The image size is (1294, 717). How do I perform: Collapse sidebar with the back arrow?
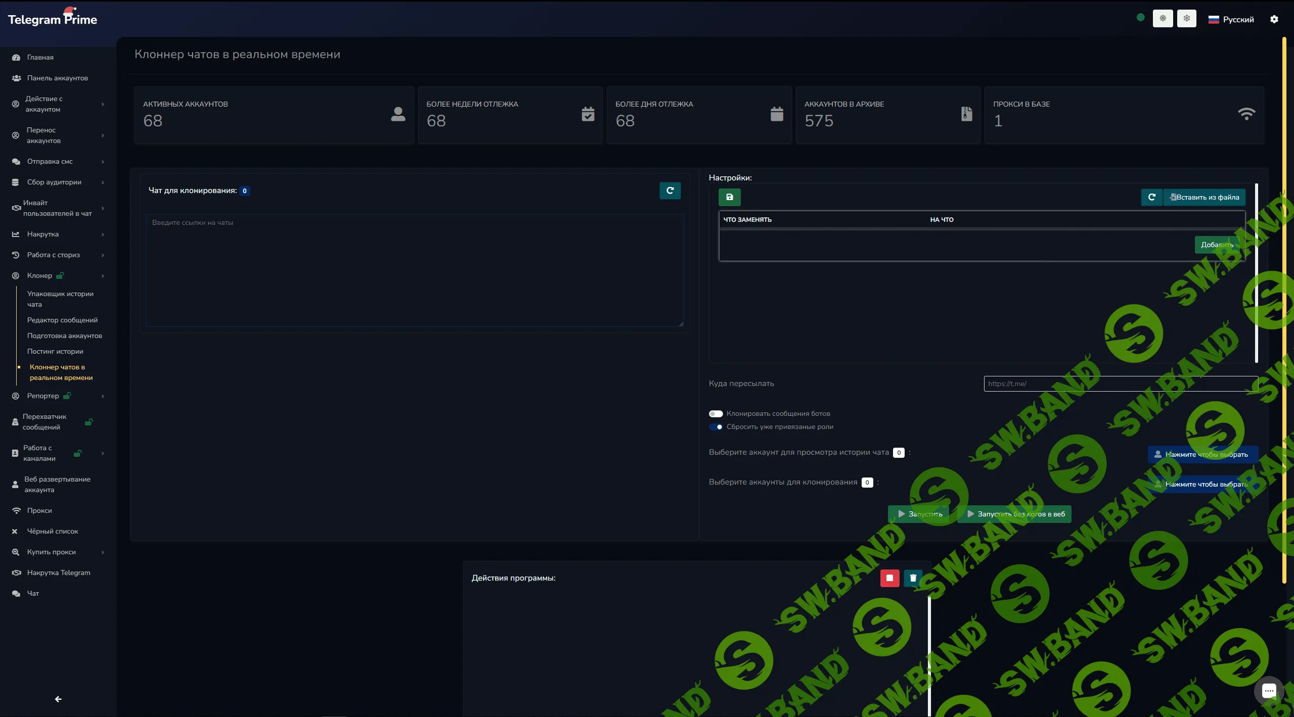point(58,699)
